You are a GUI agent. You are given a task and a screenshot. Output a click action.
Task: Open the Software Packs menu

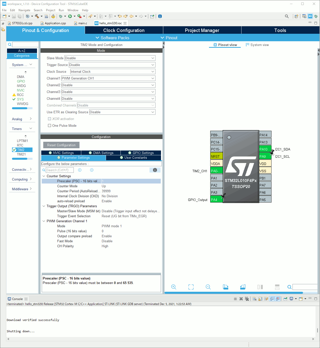(x=112, y=38)
